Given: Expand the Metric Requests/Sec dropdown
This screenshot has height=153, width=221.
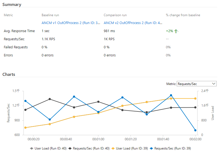Looking at the screenshot, I should (x=196, y=84).
